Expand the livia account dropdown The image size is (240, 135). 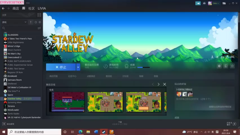click(216, 3)
